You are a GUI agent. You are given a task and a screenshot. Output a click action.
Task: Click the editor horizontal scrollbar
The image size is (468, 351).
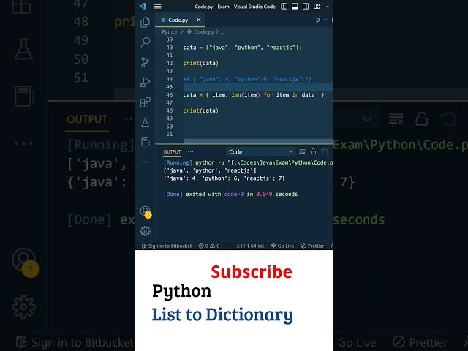click(x=258, y=141)
